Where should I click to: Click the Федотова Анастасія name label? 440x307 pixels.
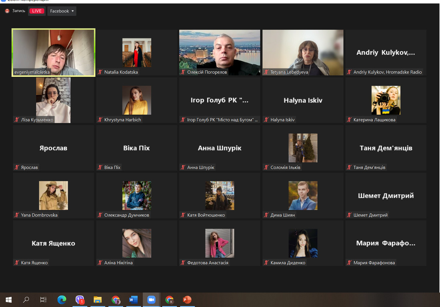[208, 263]
